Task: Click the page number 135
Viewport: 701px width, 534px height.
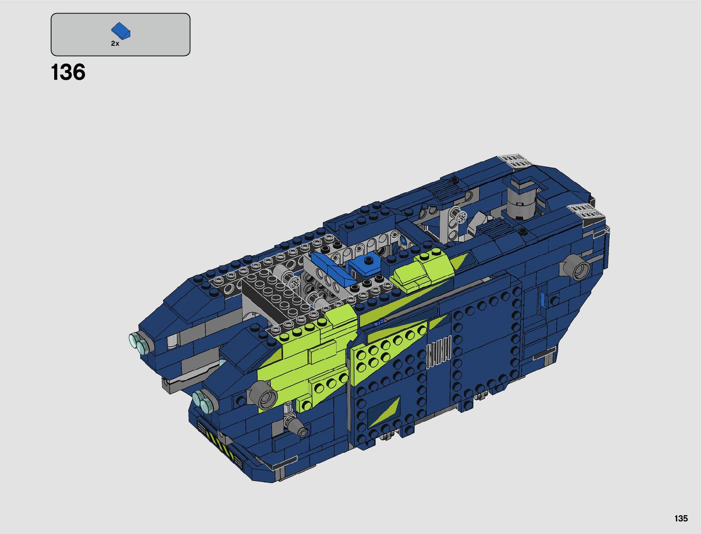Action: (680, 518)
